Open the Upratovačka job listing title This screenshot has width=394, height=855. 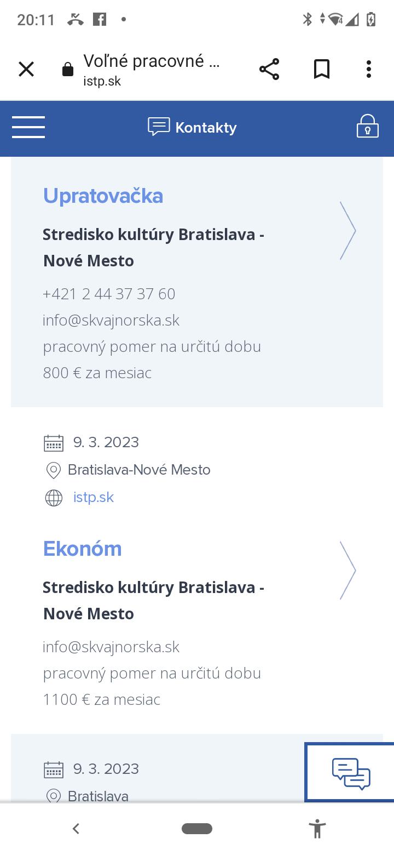coord(103,196)
